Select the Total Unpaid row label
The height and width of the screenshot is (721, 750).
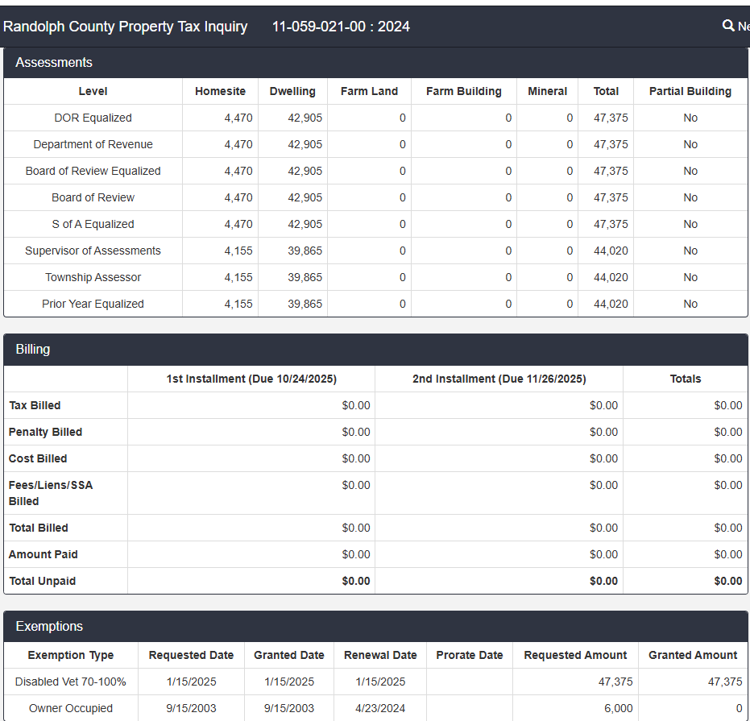[42, 581]
